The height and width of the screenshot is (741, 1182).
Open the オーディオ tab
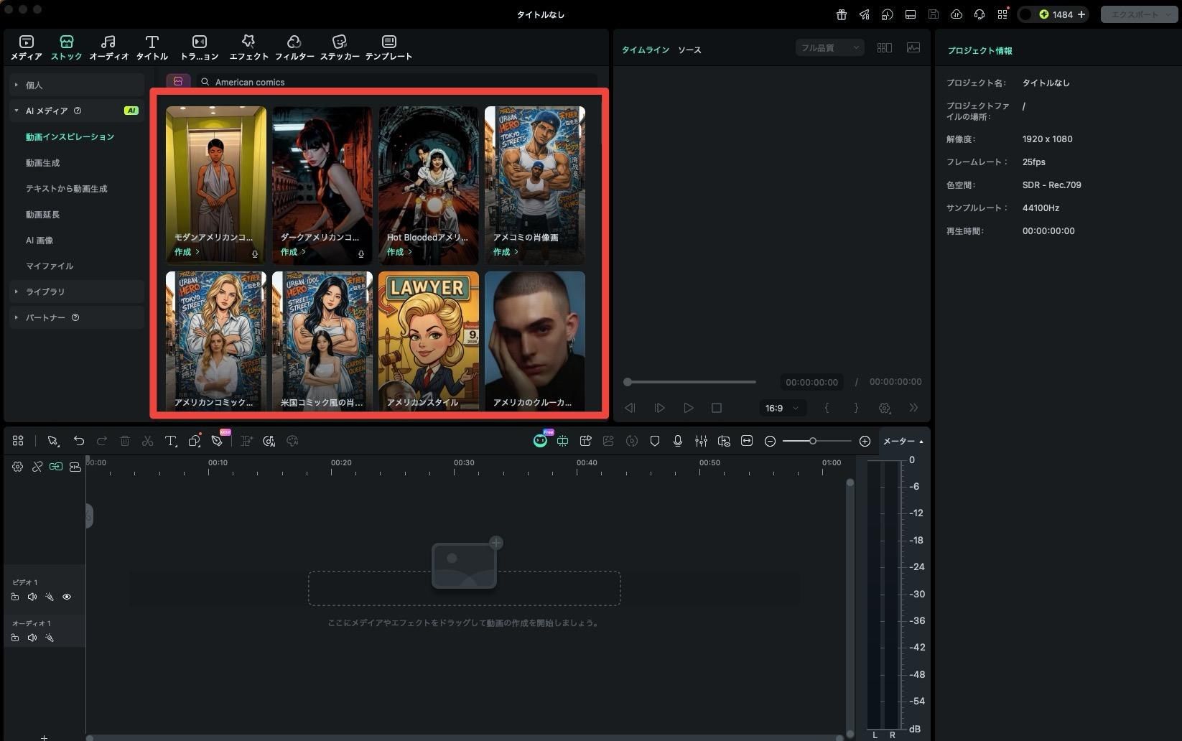108,47
